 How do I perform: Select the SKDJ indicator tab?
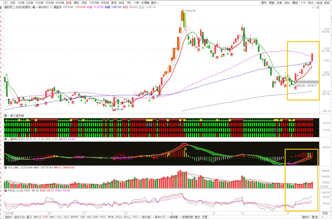click(x=119, y=217)
